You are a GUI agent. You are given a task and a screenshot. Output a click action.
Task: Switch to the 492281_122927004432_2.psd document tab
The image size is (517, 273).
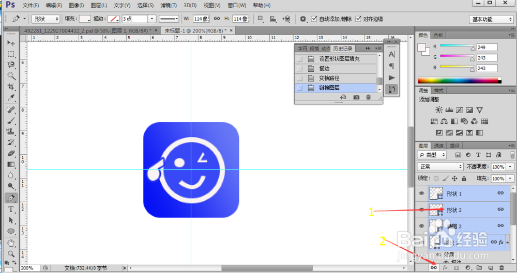88,30
